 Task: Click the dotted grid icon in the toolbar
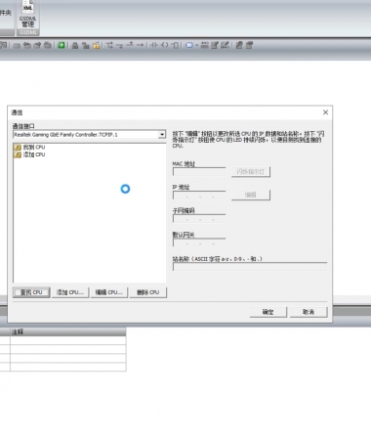tap(205, 45)
